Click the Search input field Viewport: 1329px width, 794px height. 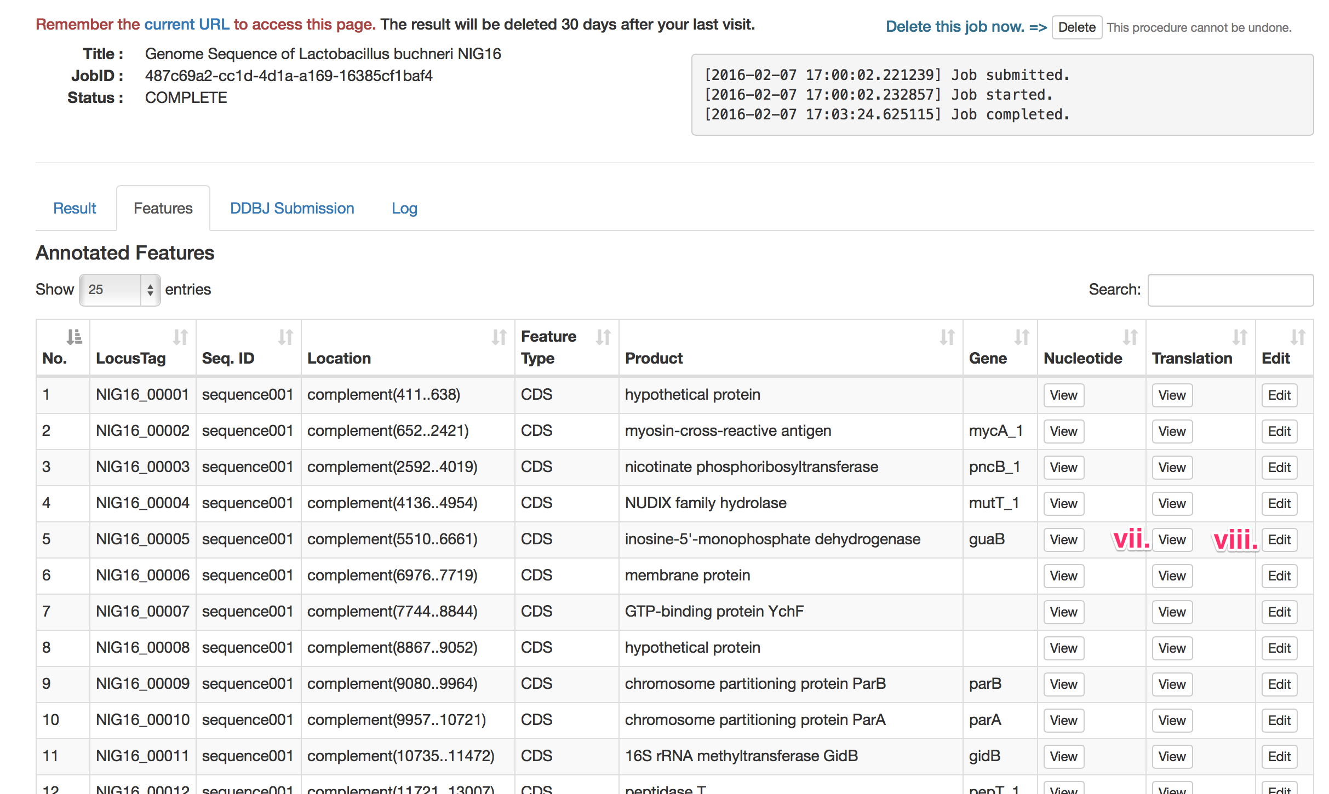[x=1230, y=290]
